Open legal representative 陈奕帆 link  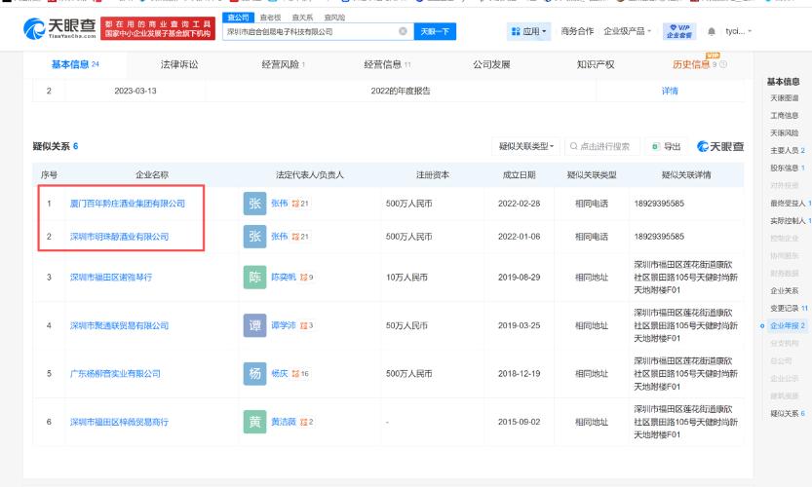click(x=284, y=278)
